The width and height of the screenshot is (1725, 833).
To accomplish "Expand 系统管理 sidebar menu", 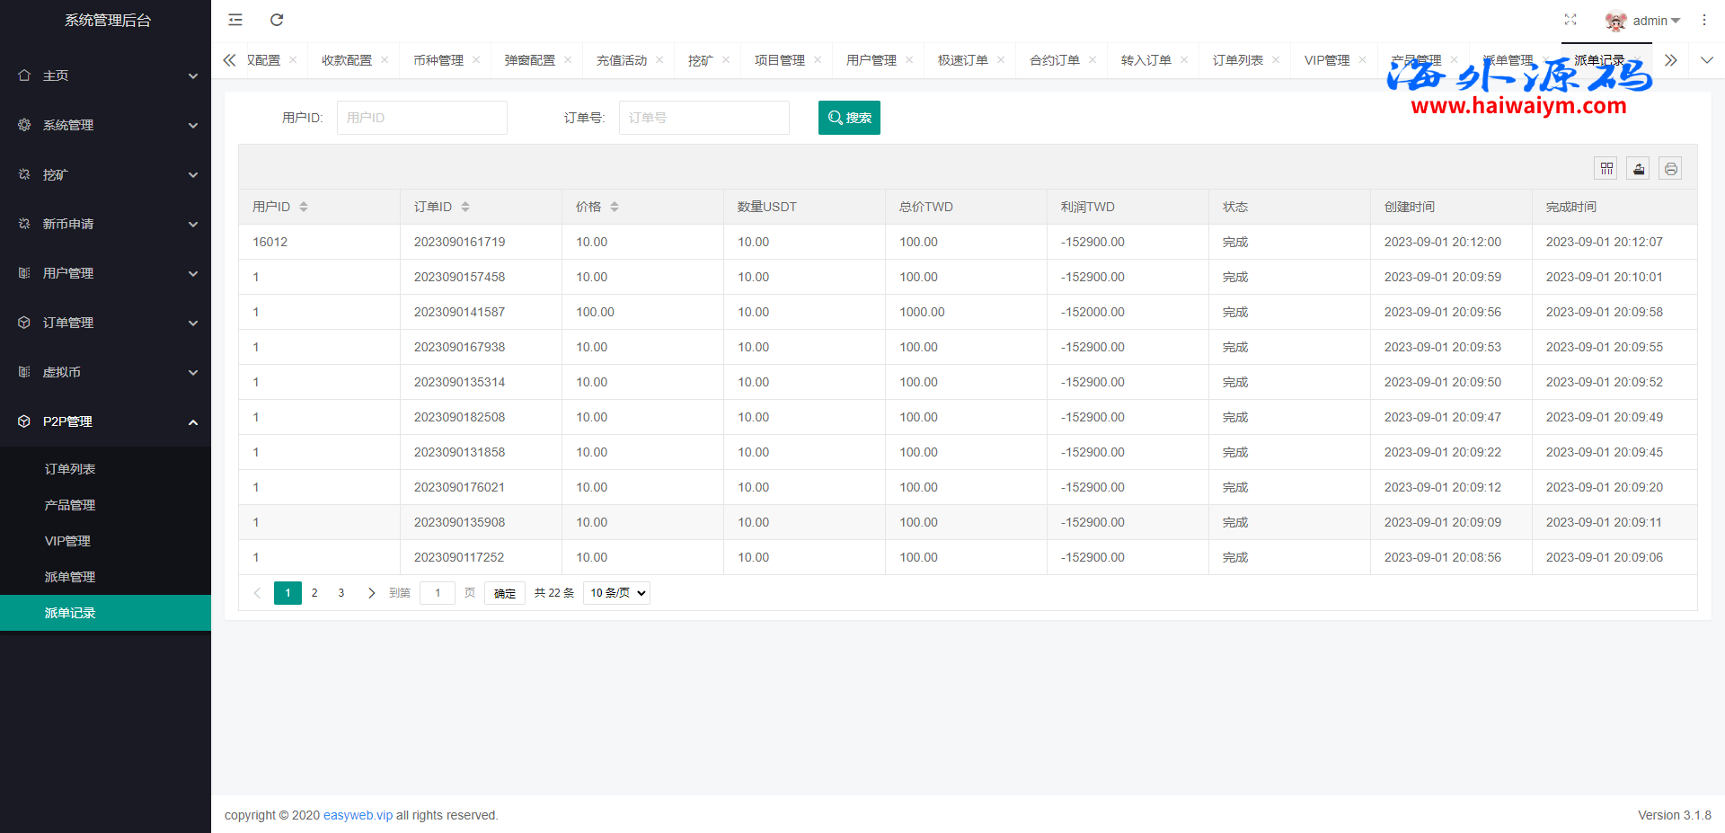I will 105,125.
